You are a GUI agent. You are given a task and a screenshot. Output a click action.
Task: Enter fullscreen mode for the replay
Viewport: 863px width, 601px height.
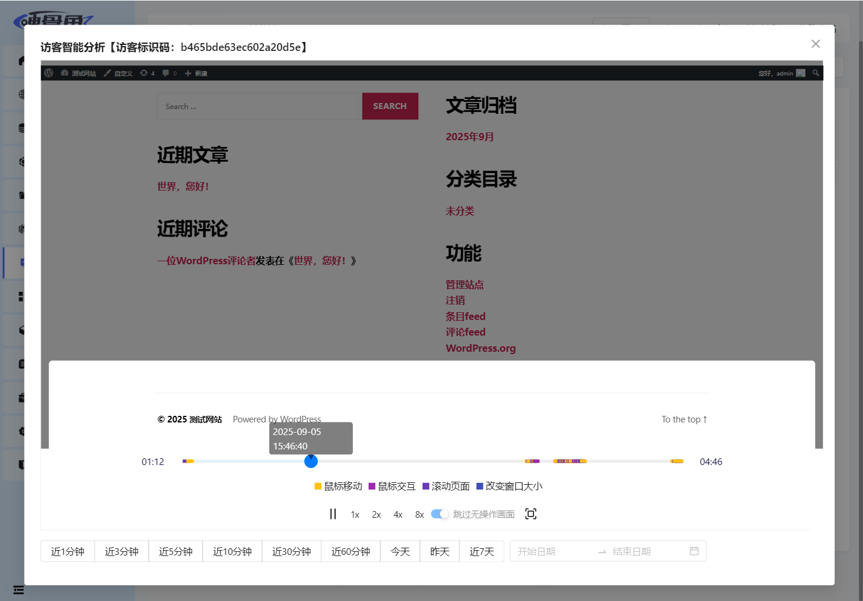point(530,514)
